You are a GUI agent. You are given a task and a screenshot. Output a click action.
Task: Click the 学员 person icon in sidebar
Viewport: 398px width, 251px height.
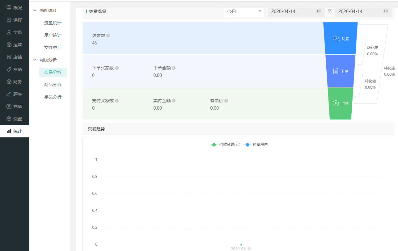coord(9,32)
